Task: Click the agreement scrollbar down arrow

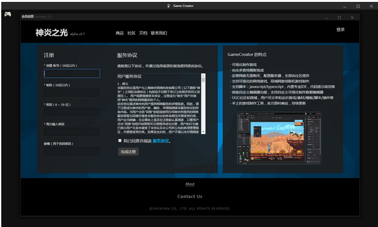Action: (203, 132)
